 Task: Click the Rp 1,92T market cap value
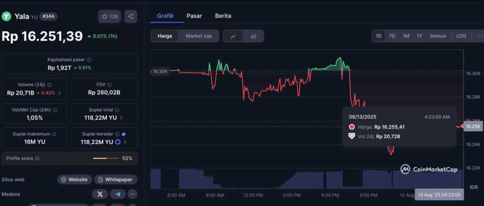59,68
